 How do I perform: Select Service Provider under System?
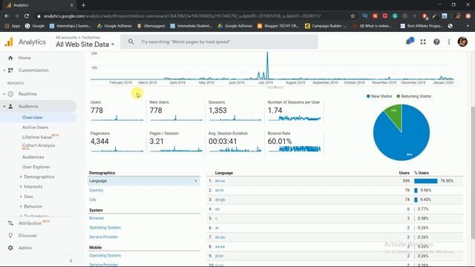(103, 237)
